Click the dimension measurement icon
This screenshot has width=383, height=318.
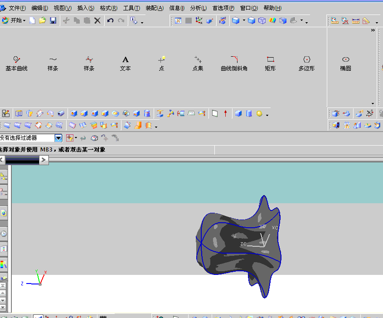356,21
